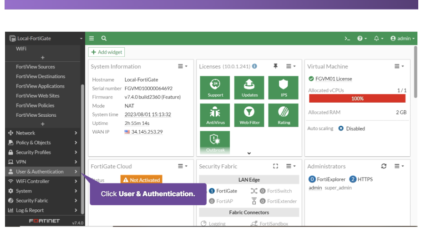Click the Auto scaling Disabled status icon
The image size is (421, 233).
[x=341, y=129]
